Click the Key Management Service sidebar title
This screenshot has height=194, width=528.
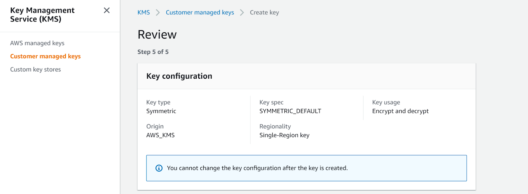[x=42, y=15]
